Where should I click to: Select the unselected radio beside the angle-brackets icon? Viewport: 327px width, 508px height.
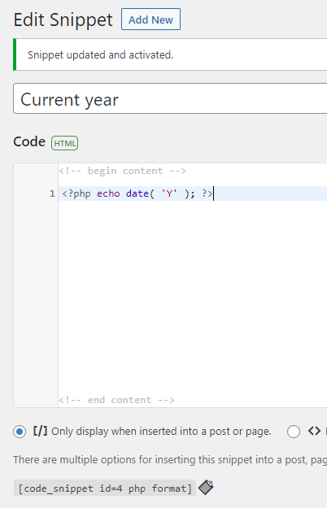pyautogui.click(x=294, y=432)
